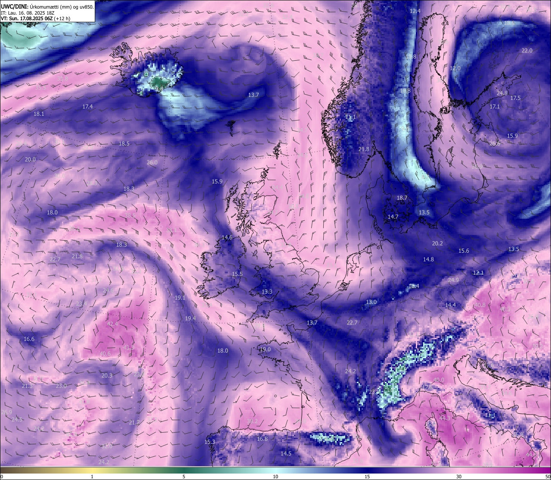Click the 14.4 value over southern Germany

point(450,305)
